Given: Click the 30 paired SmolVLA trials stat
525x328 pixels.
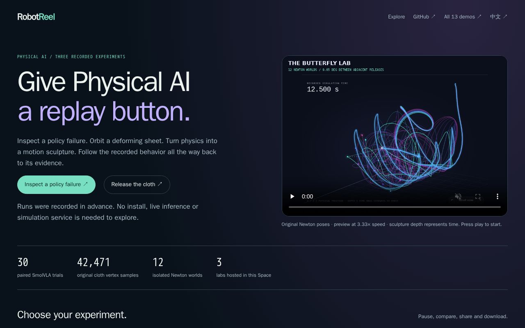Looking at the screenshot, I should [40, 267].
